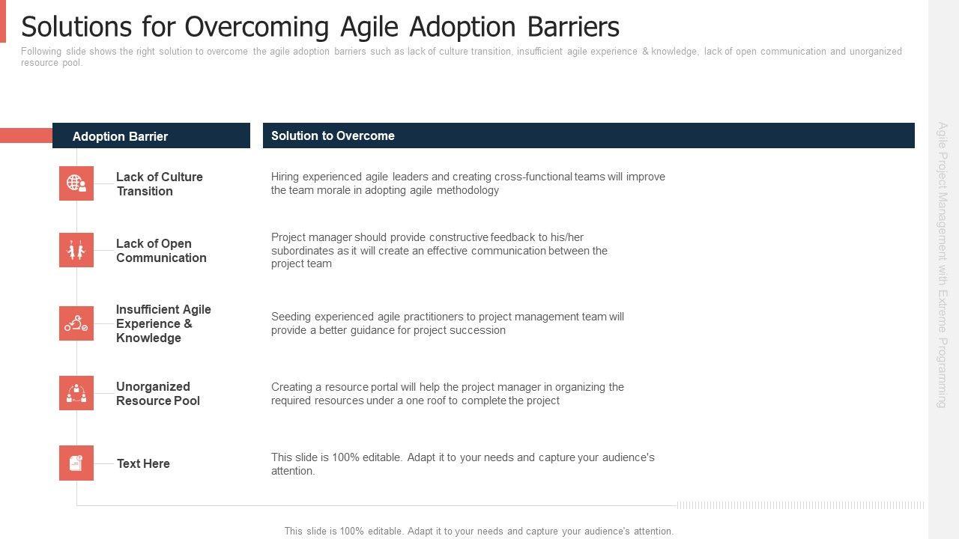Select the Unorganized Resource Pool label
959x539 pixels.
click(157, 394)
